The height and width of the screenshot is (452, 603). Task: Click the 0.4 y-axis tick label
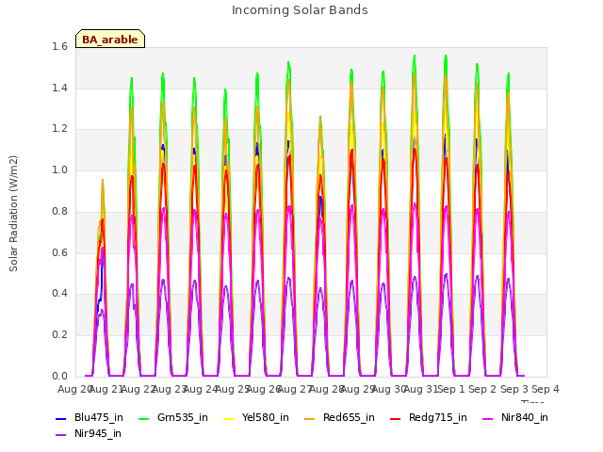(x=59, y=294)
